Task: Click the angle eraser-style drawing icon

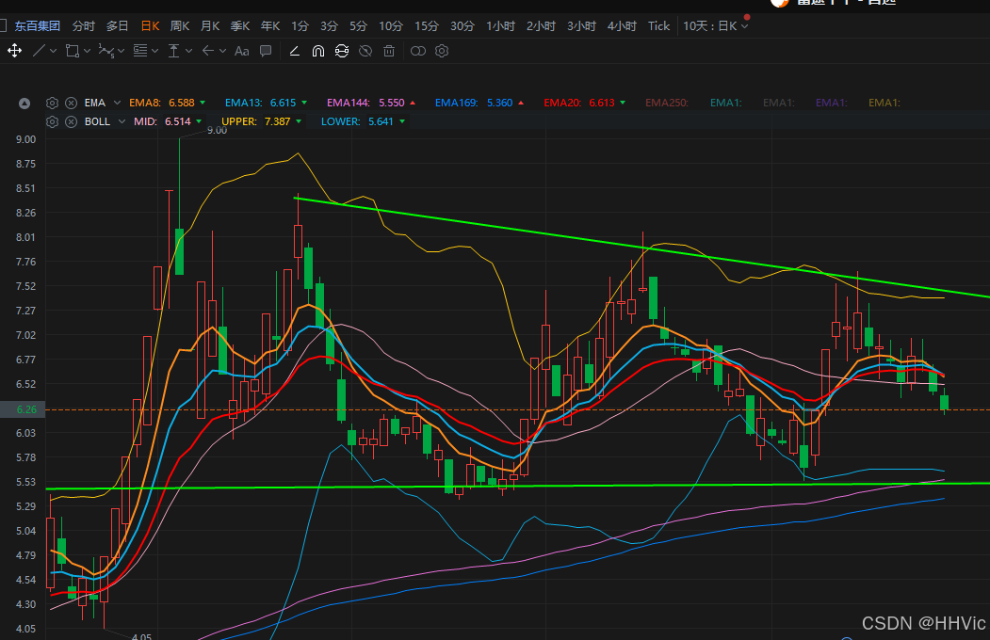Action: [294, 51]
